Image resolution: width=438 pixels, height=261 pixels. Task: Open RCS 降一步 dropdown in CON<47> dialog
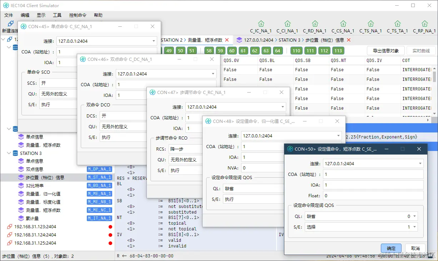pos(186,149)
